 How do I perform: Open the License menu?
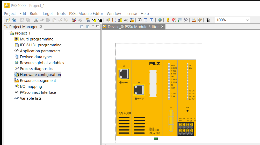point(131,14)
